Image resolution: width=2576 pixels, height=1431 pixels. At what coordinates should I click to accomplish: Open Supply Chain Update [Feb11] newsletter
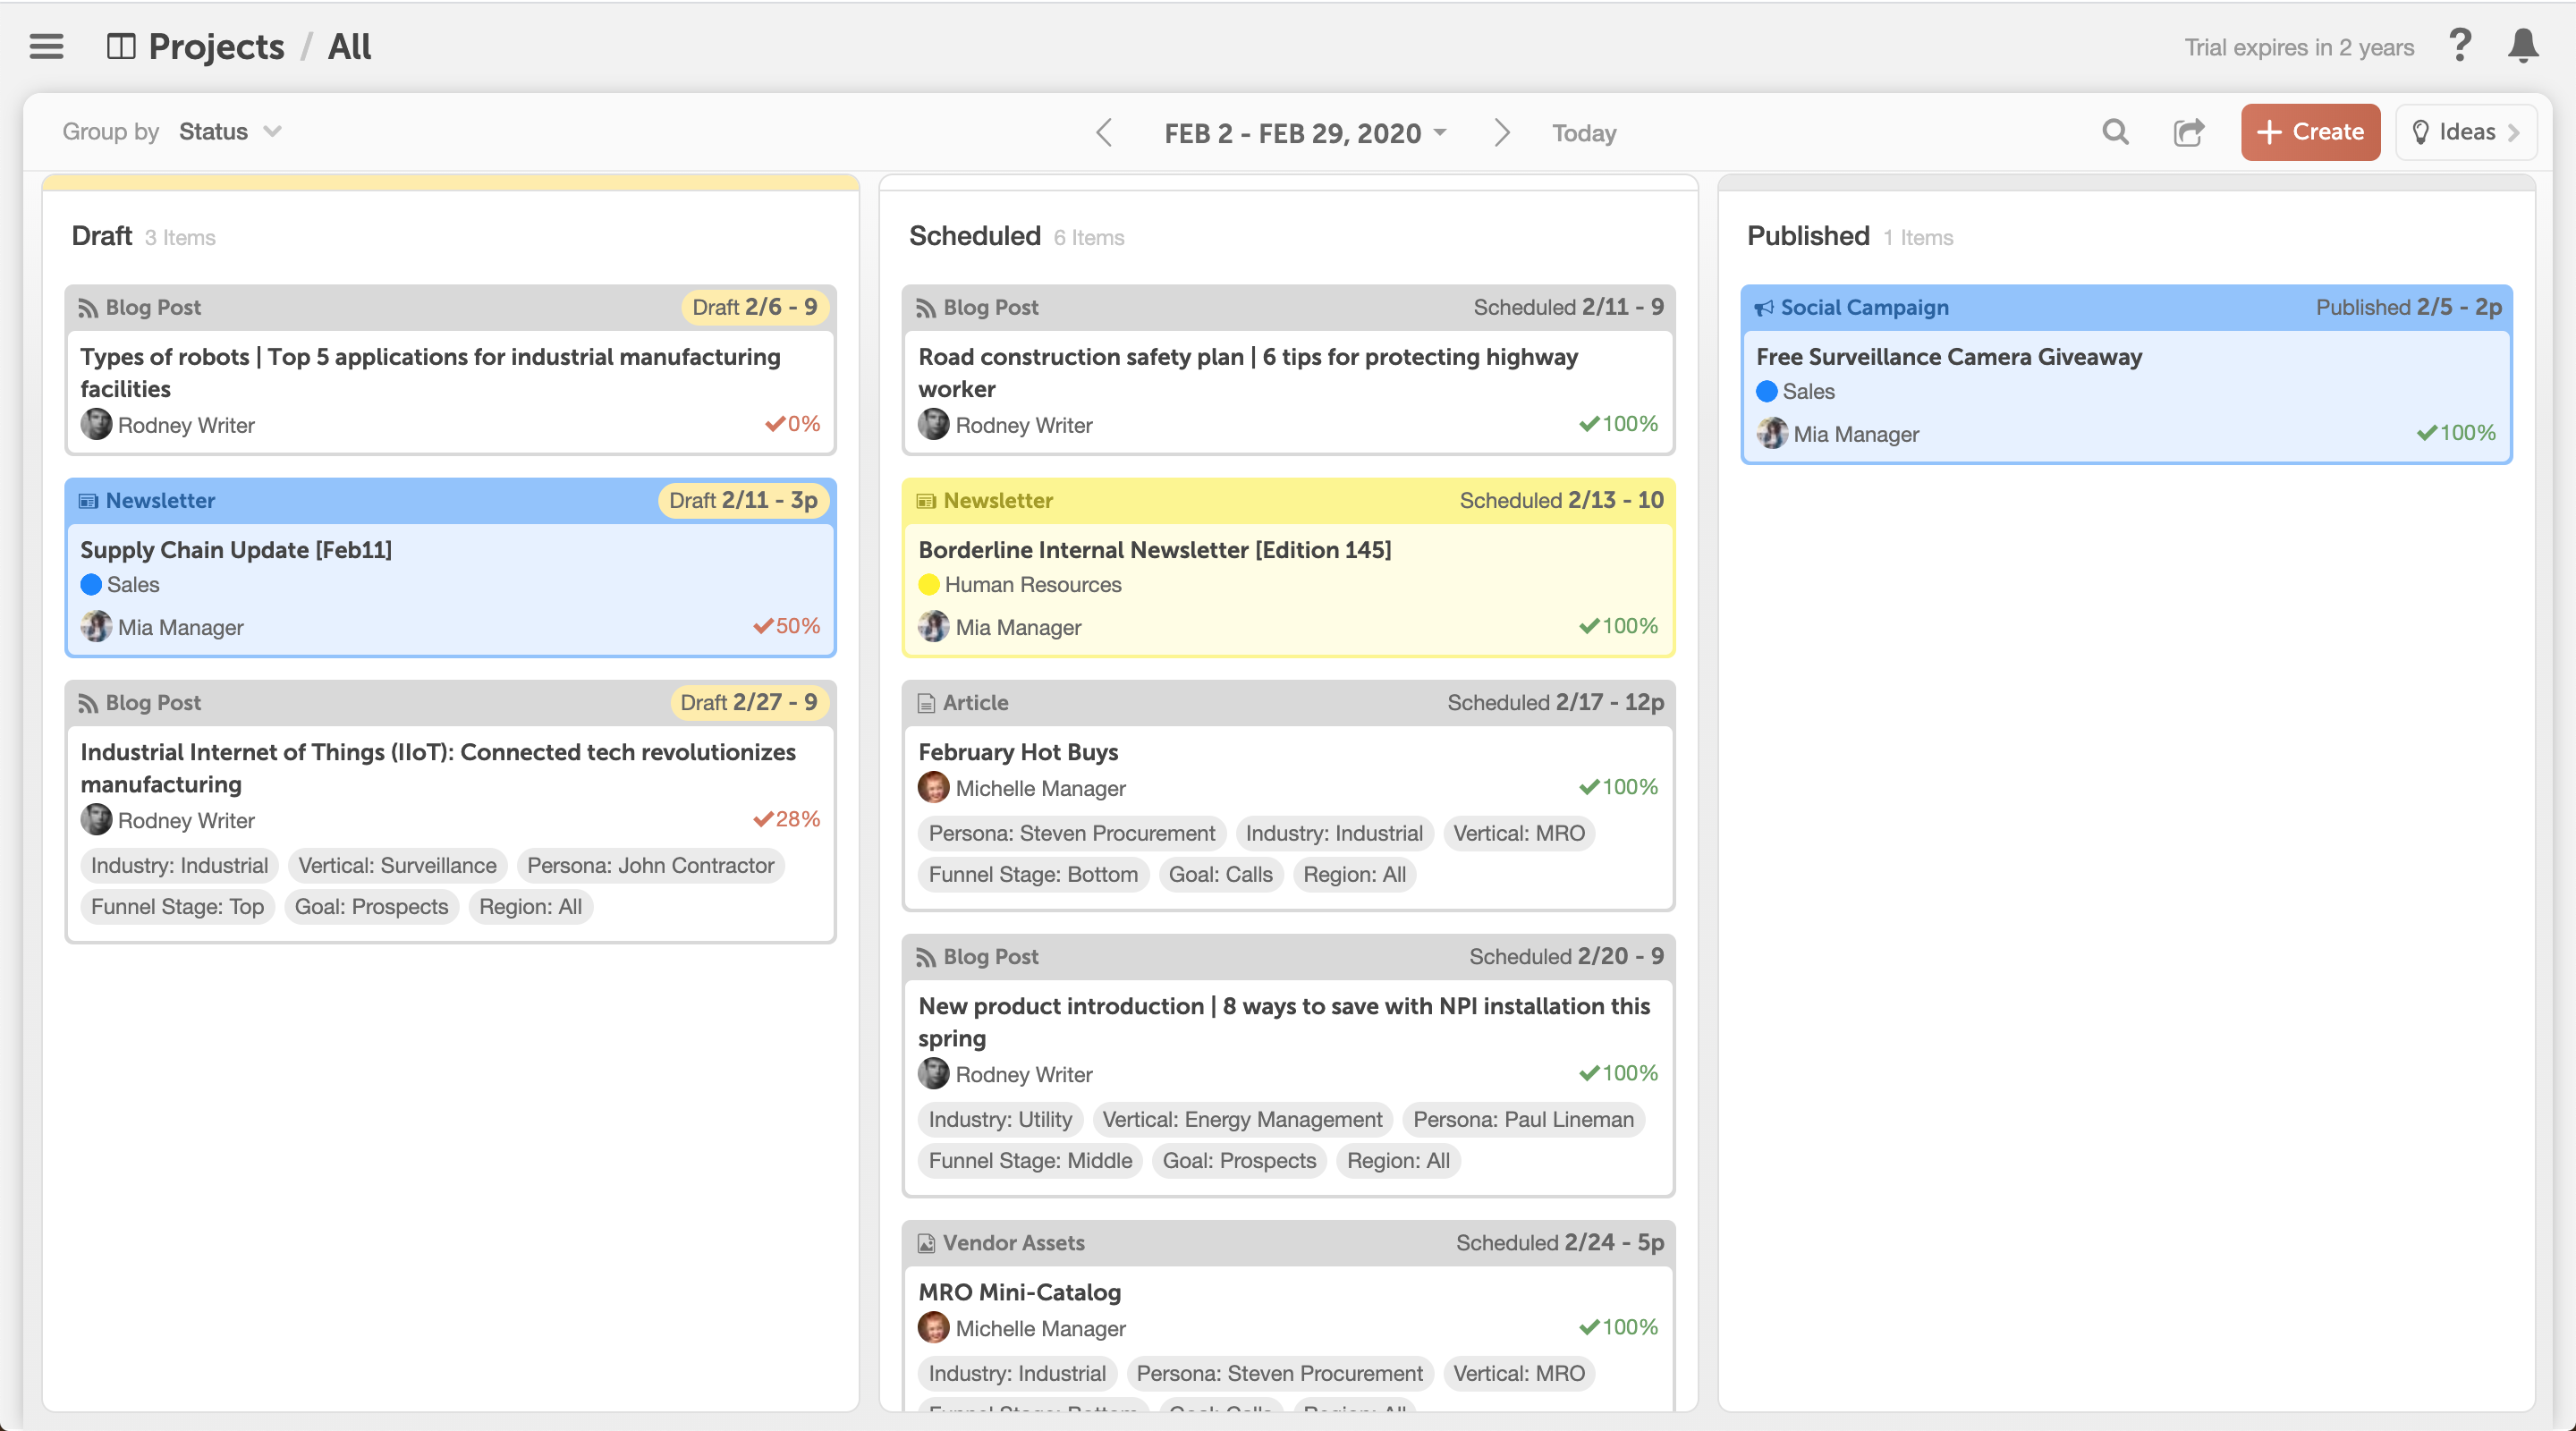236,550
